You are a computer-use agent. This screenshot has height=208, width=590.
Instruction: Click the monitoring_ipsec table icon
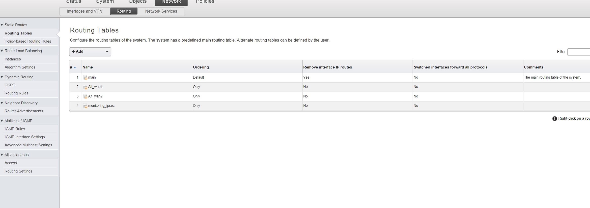pos(85,106)
